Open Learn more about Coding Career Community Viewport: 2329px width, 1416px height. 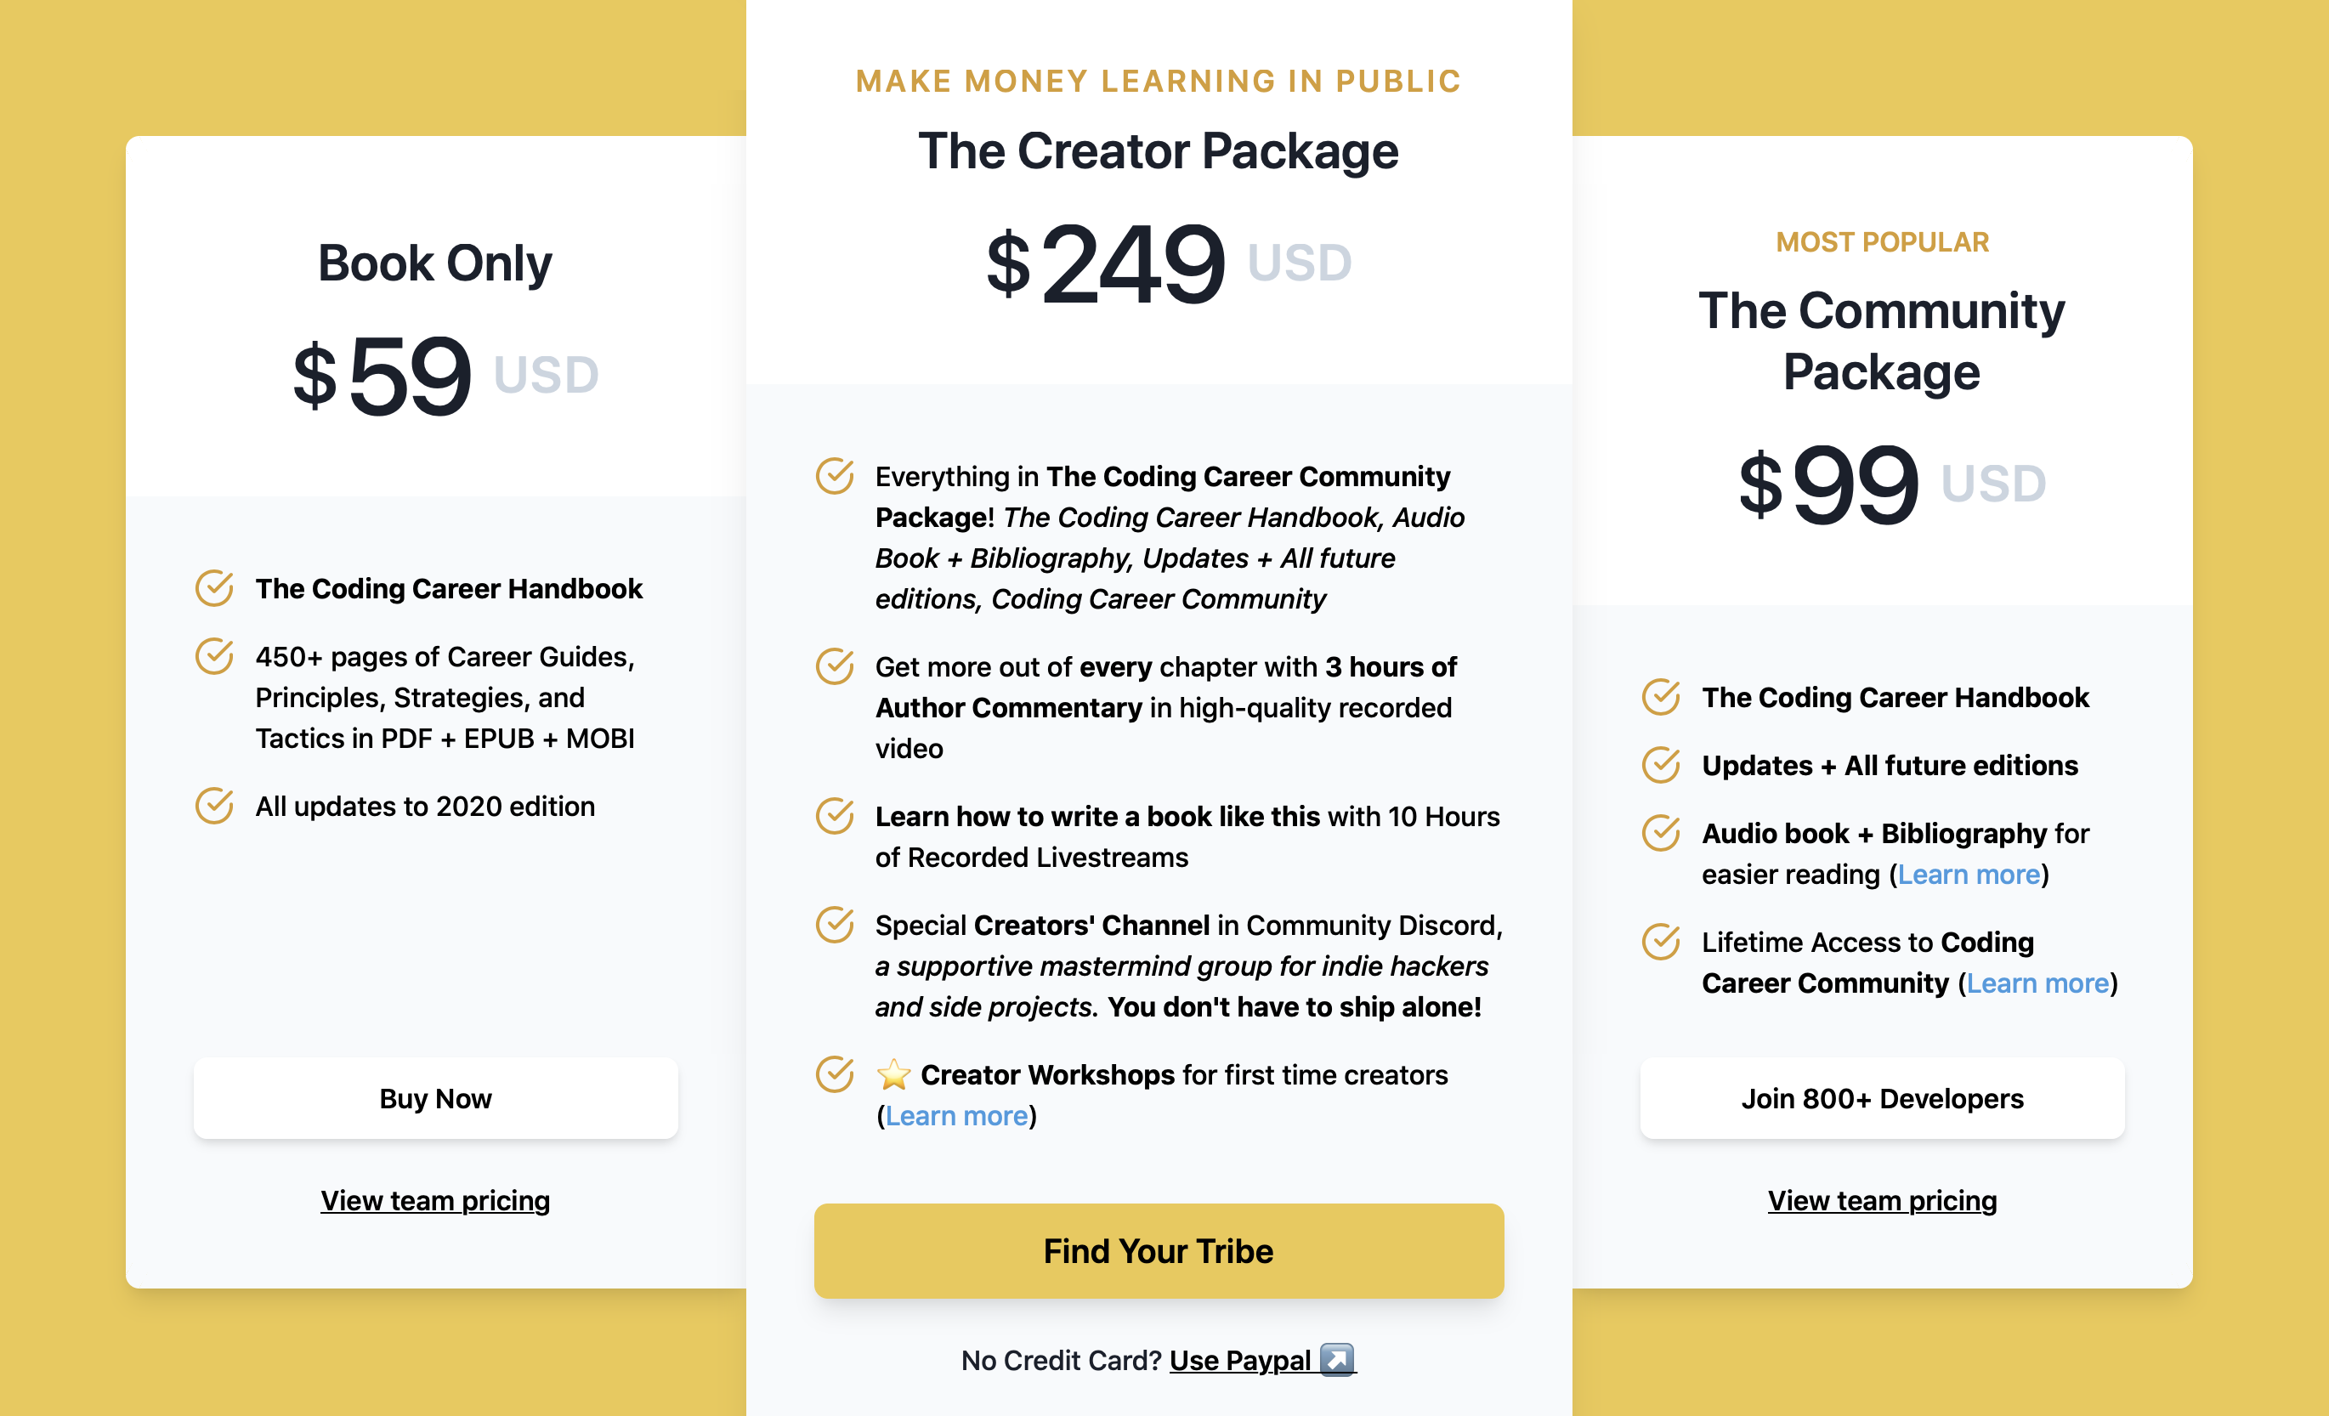[2037, 983]
